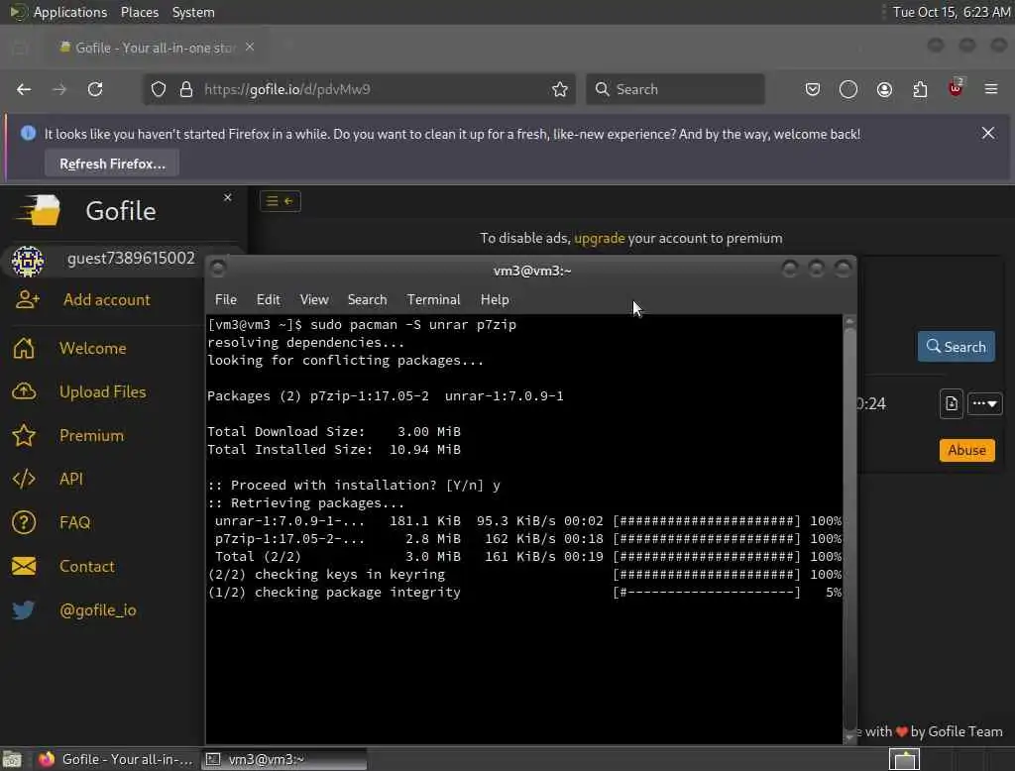Click the panel clock Tue Oct 15
This screenshot has height=771, width=1015.
[951, 12]
